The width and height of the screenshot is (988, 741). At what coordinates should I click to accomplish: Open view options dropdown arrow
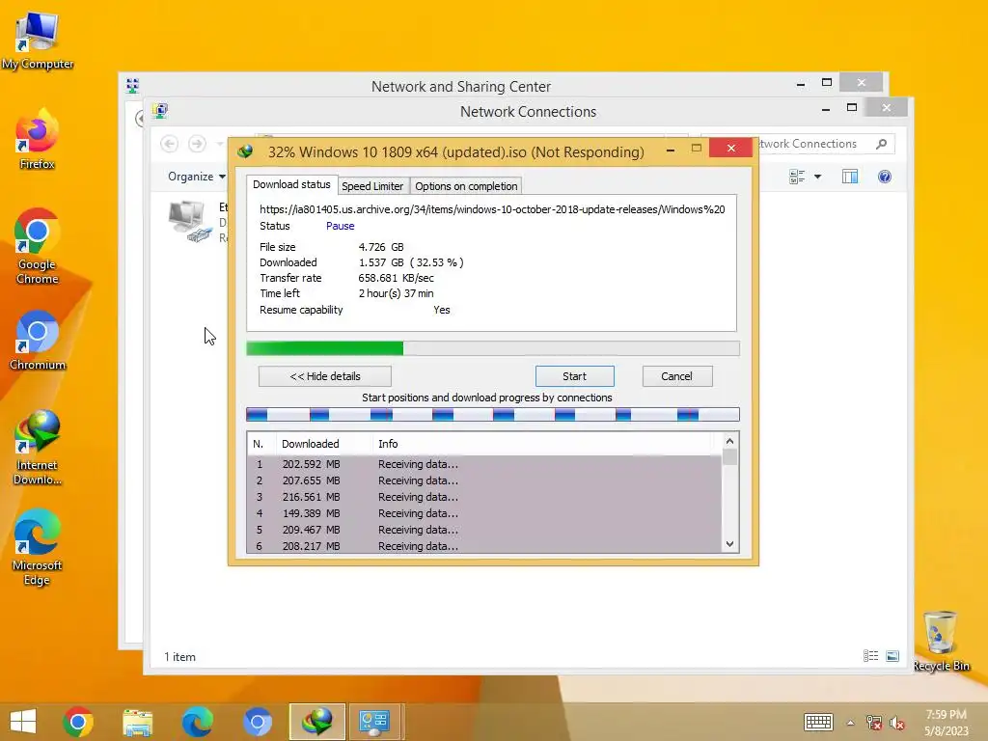pyautogui.click(x=817, y=178)
